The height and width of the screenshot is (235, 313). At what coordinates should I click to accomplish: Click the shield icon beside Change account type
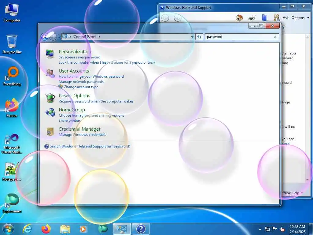pos(61,87)
